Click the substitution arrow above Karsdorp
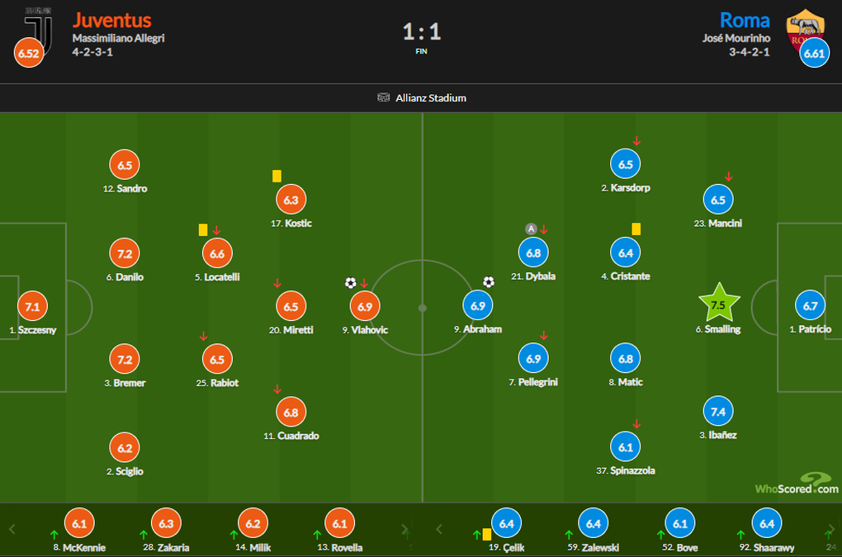 click(636, 141)
